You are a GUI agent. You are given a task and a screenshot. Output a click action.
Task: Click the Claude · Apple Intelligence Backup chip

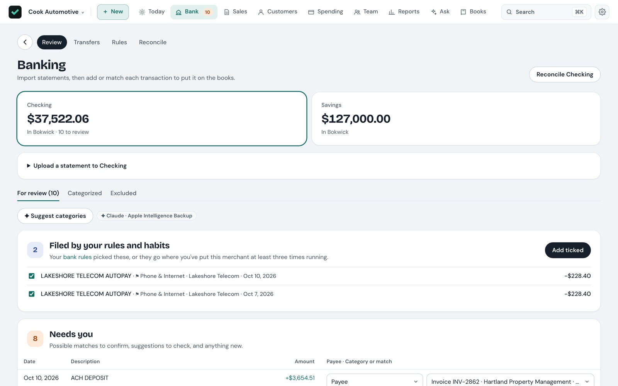146,216
